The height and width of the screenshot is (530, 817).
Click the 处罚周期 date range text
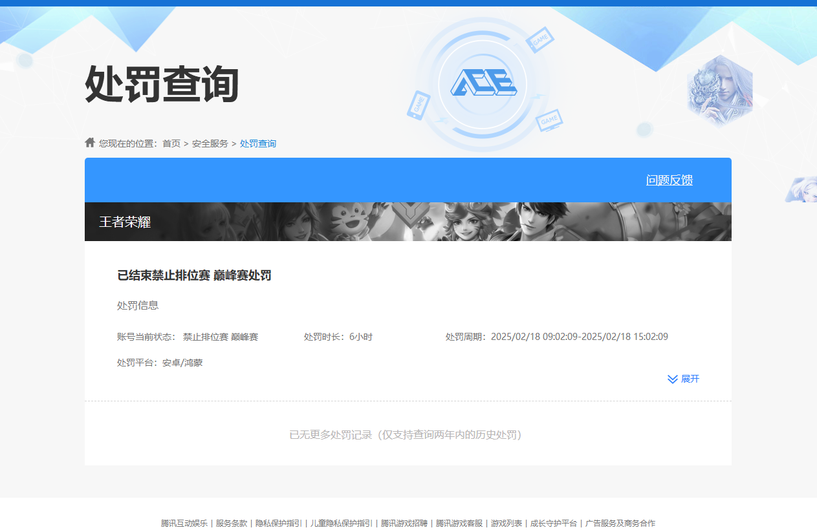557,337
